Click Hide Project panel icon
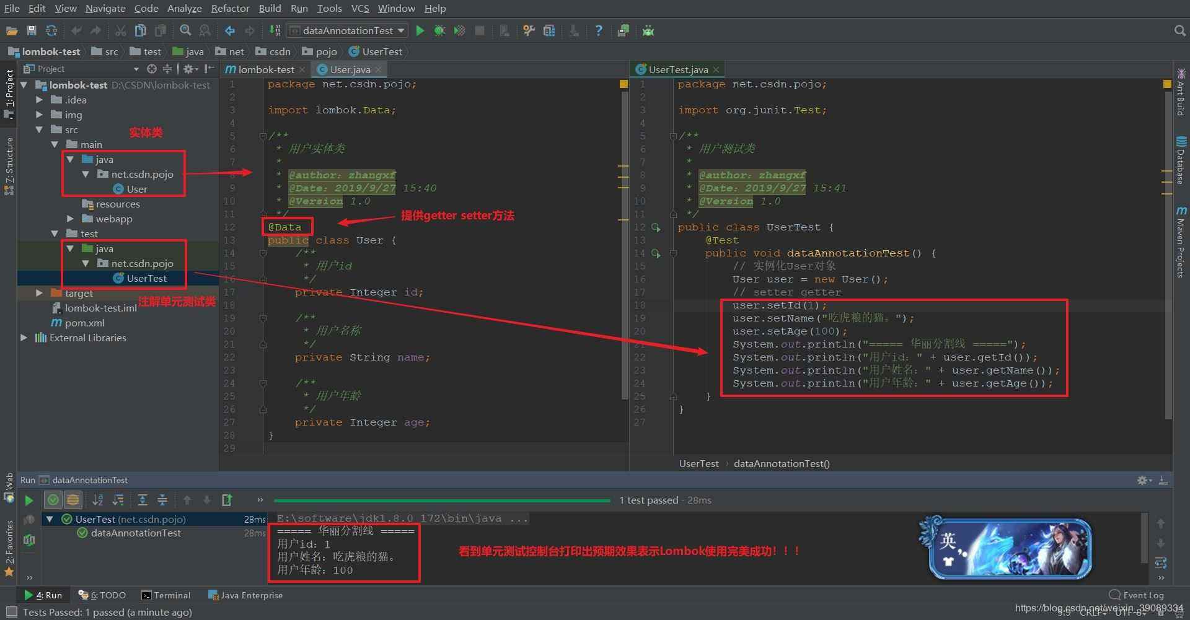The width and height of the screenshot is (1190, 620). tap(210, 69)
